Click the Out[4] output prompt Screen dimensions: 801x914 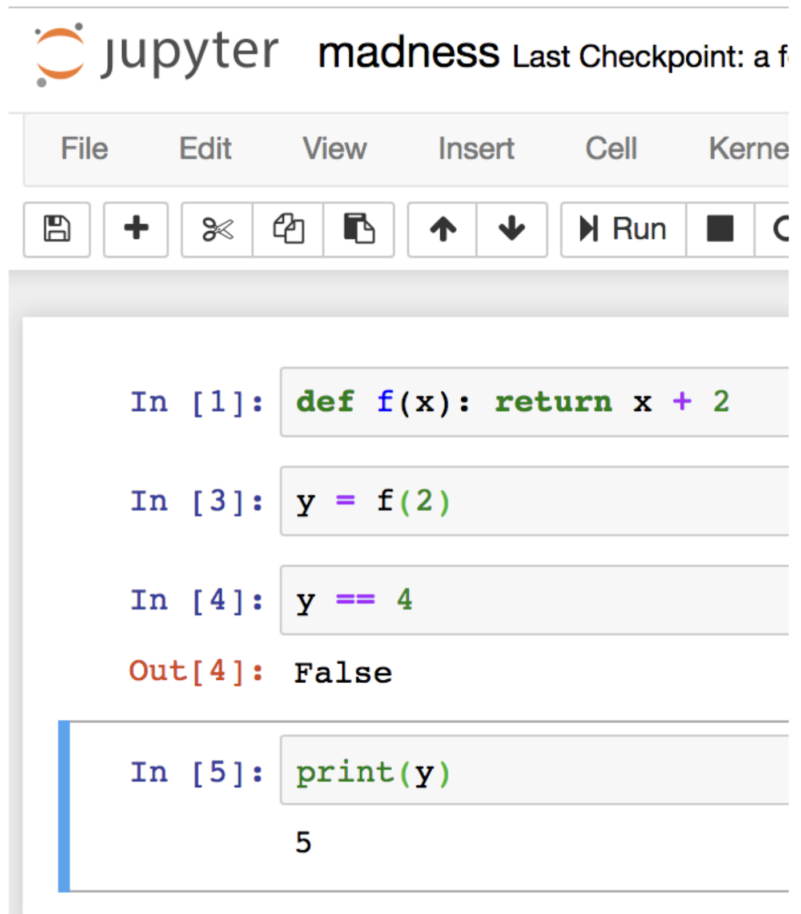point(196,671)
